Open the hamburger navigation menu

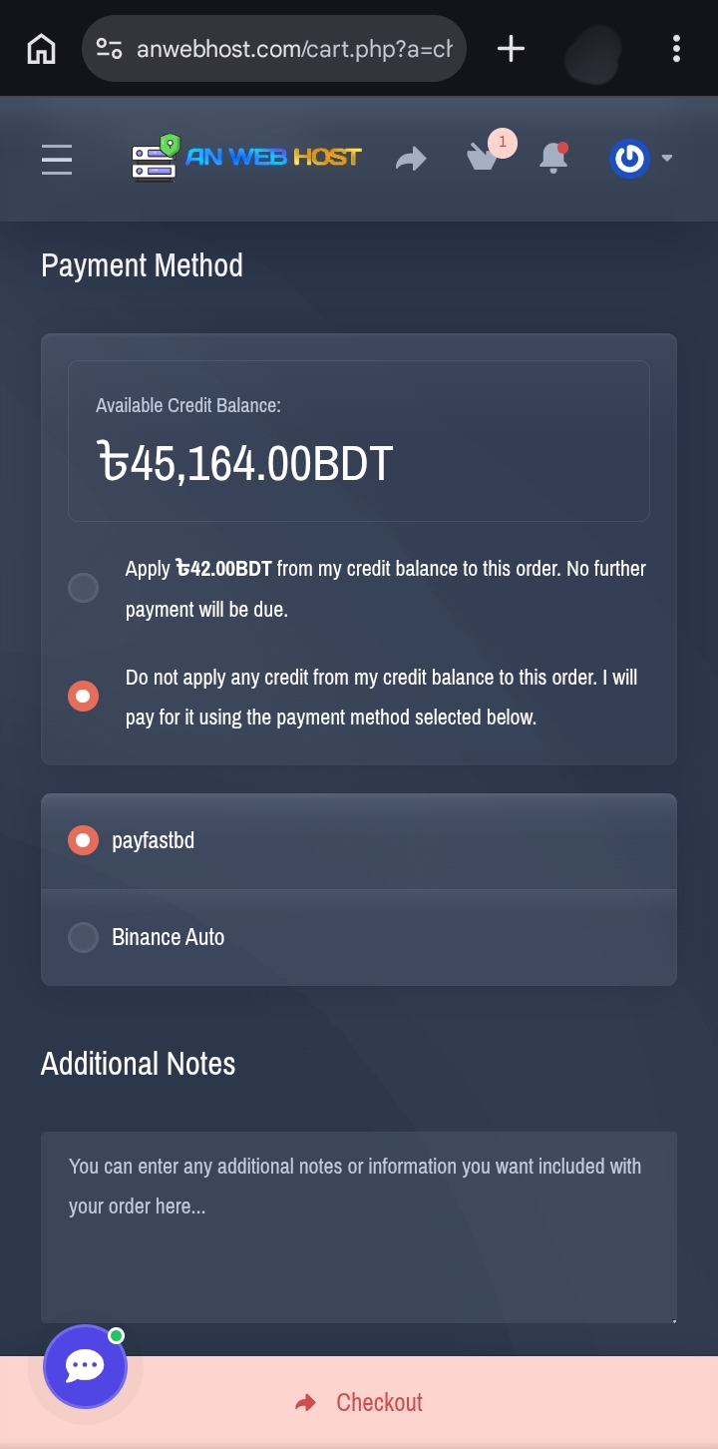(57, 160)
